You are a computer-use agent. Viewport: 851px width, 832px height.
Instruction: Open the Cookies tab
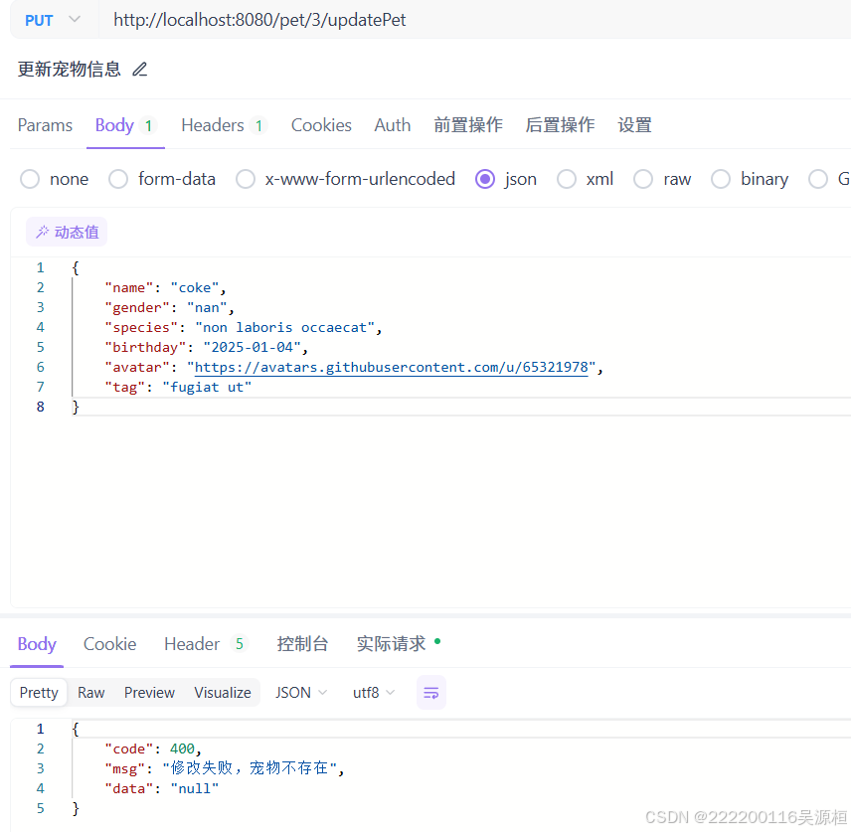[x=321, y=125]
